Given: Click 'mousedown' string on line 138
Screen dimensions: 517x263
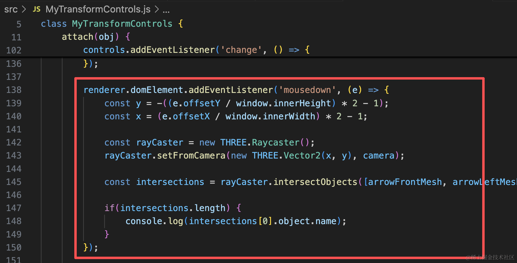Looking at the screenshot, I should pyautogui.click(x=307, y=90).
